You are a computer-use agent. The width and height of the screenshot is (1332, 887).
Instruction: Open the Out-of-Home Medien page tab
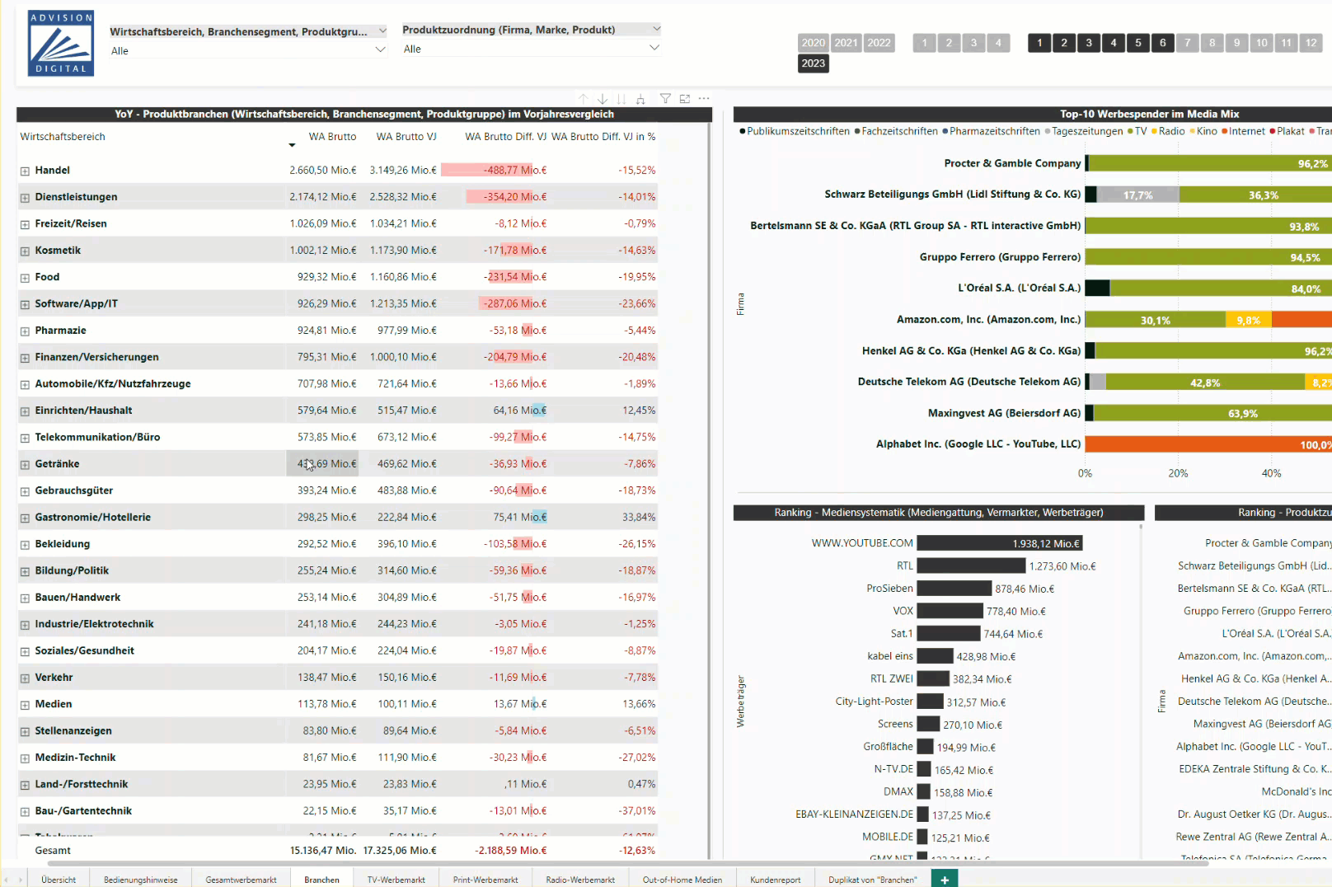(682, 880)
